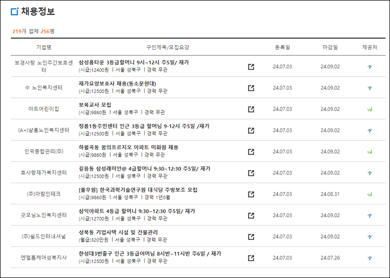
Task: Select company name 보경사랑 노인주간보호센터
Action: (44, 66)
